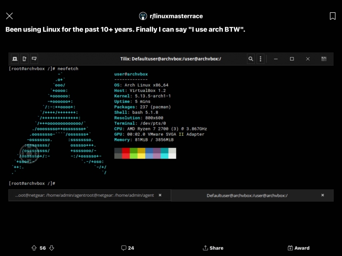342x256 pixels.
Task: Open r/linuxmasterrace subreddit link
Action: [176, 16]
